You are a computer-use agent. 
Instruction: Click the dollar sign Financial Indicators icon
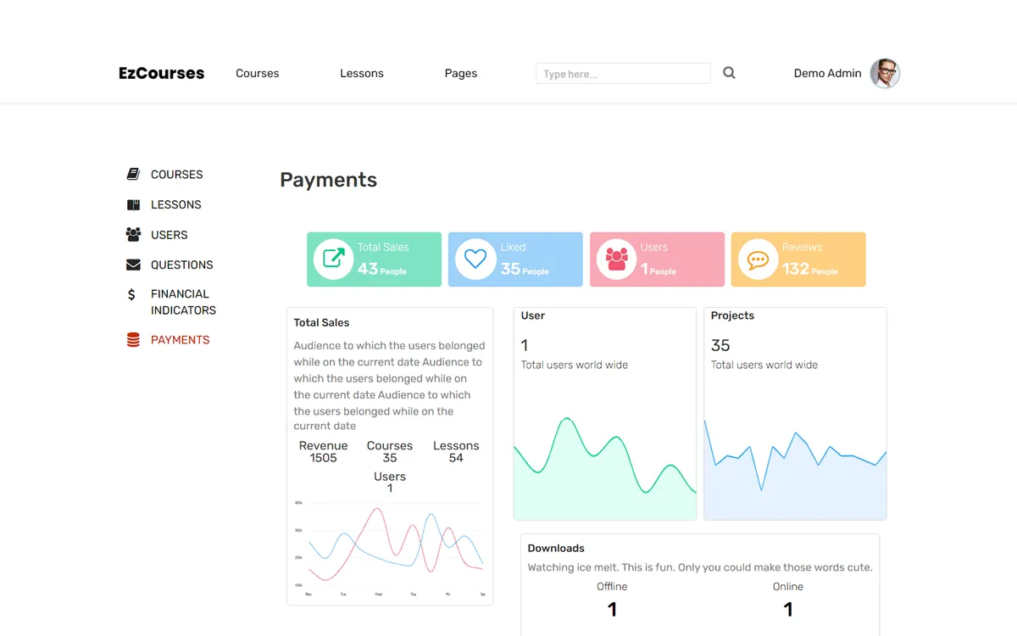(131, 294)
